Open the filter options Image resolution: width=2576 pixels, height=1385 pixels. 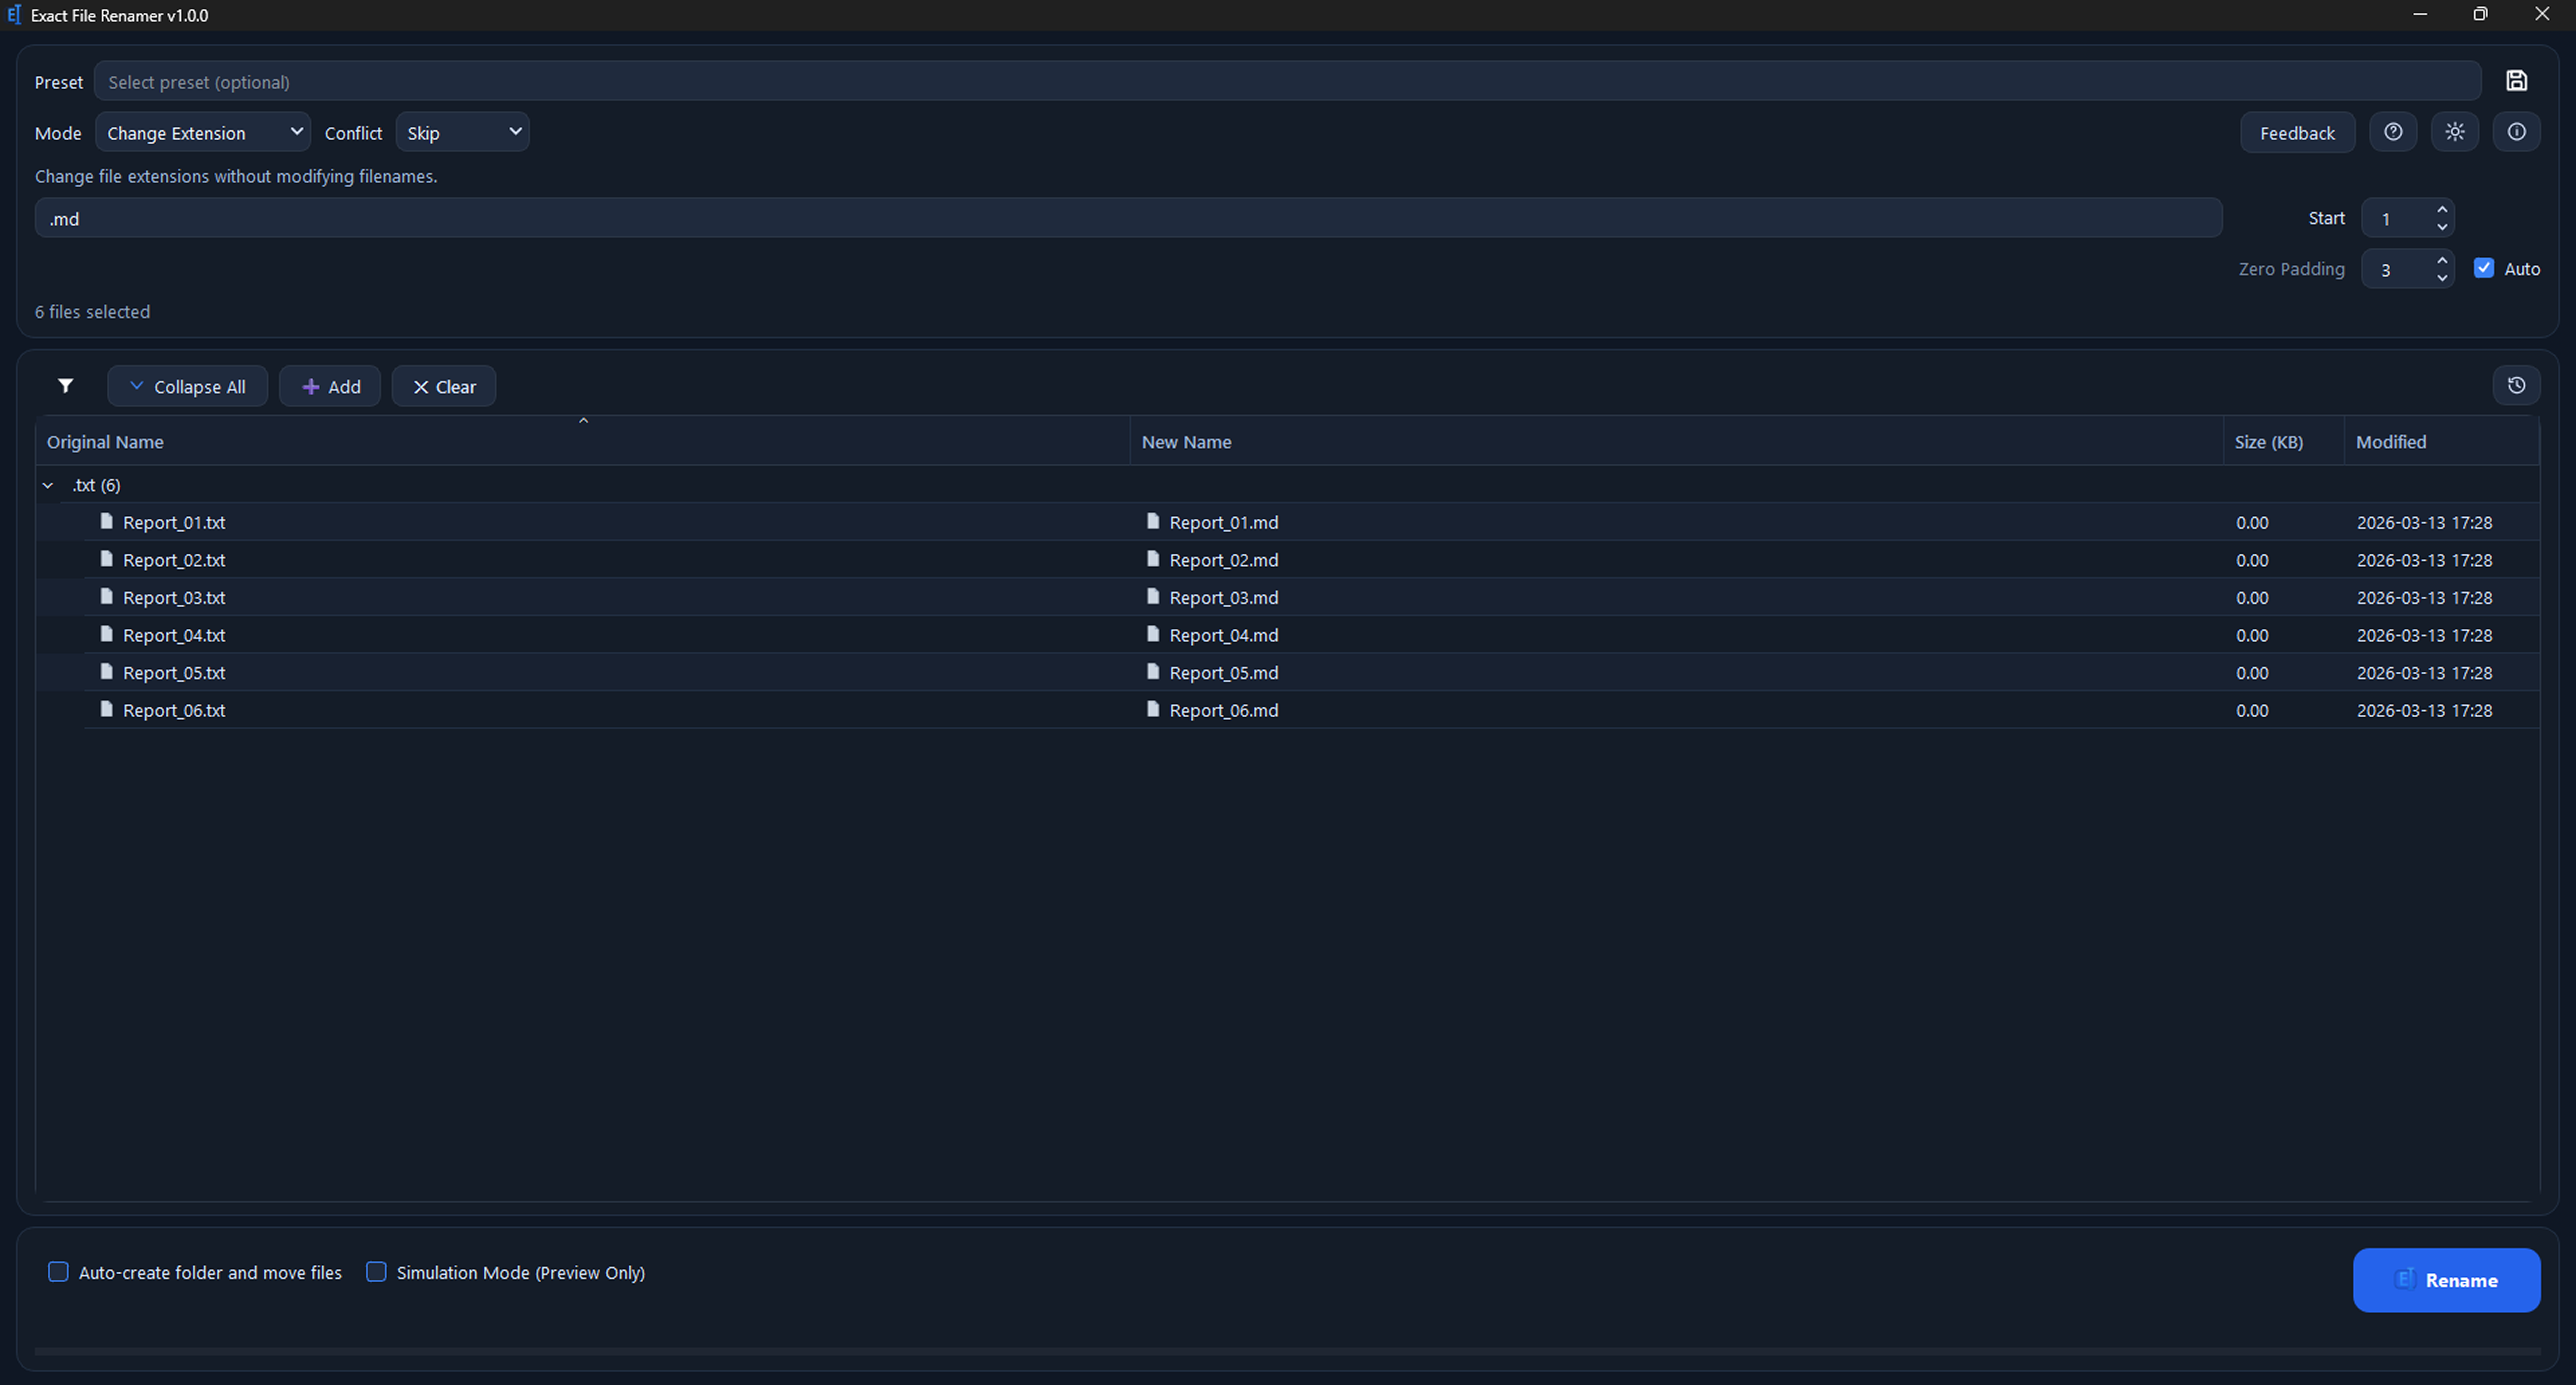65,386
